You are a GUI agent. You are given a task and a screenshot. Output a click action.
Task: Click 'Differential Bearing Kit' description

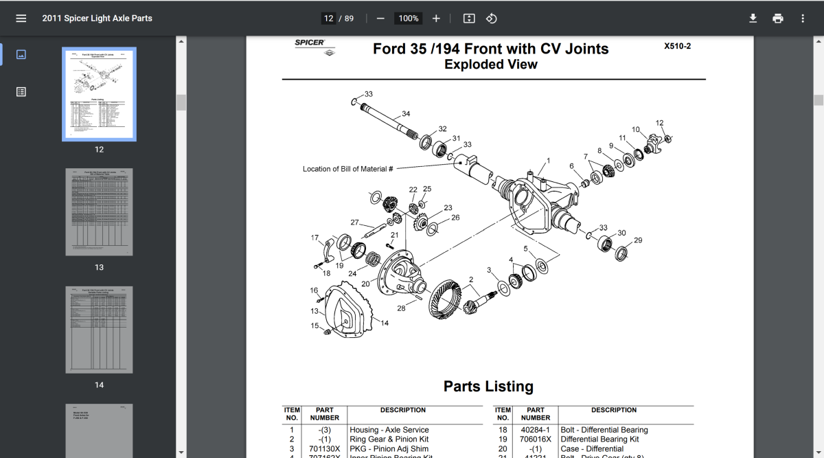599,439
